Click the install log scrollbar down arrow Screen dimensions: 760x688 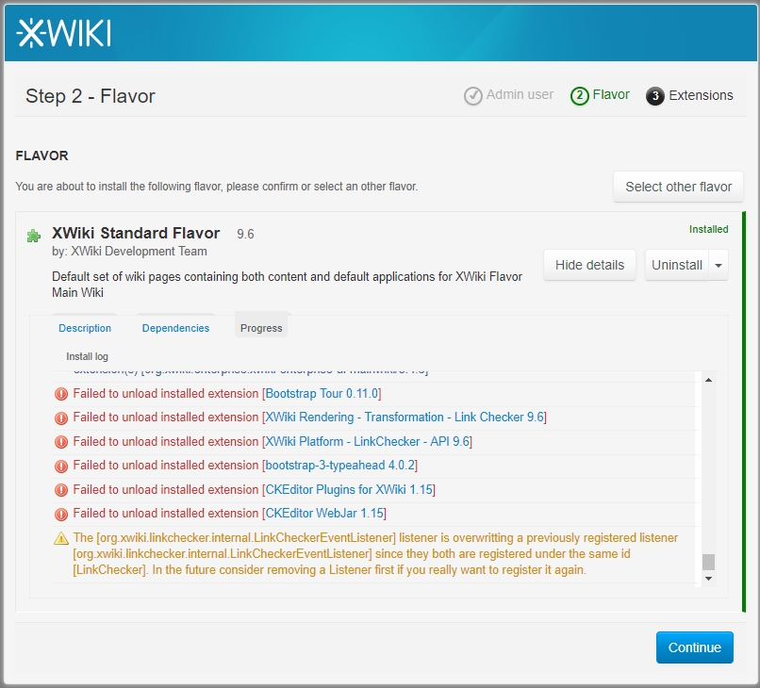pos(709,579)
